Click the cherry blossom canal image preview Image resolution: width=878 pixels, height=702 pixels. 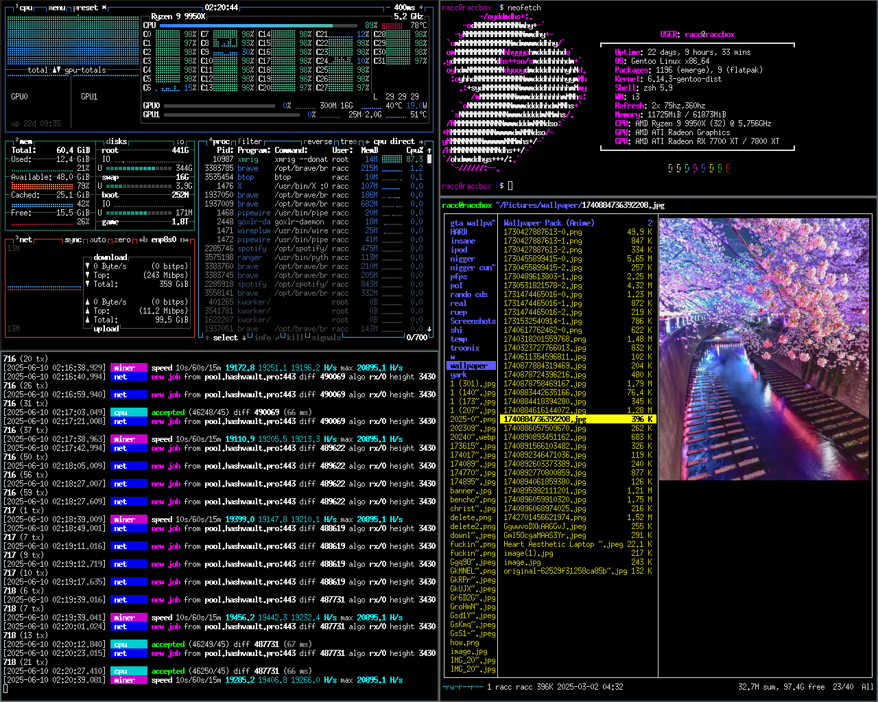763,349
